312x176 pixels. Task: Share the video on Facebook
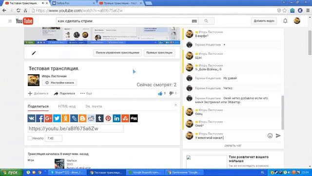[x=40, y=118]
